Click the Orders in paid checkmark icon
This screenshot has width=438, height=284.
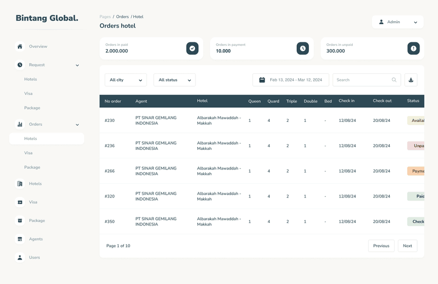click(192, 48)
